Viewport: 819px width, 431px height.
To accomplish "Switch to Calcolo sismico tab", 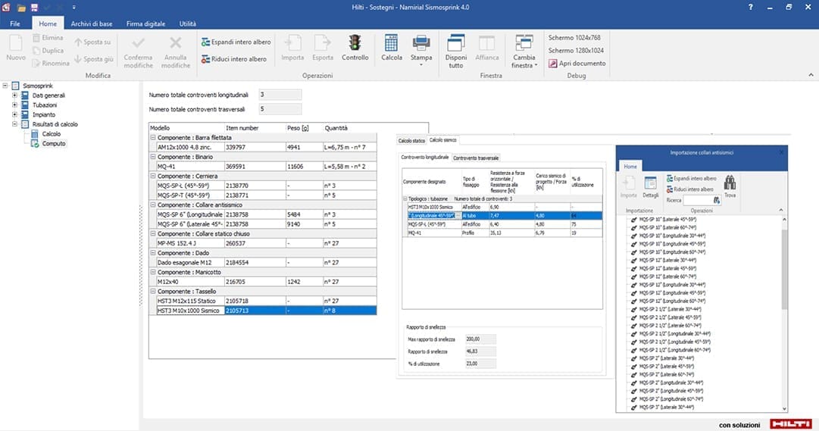I will pos(443,140).
